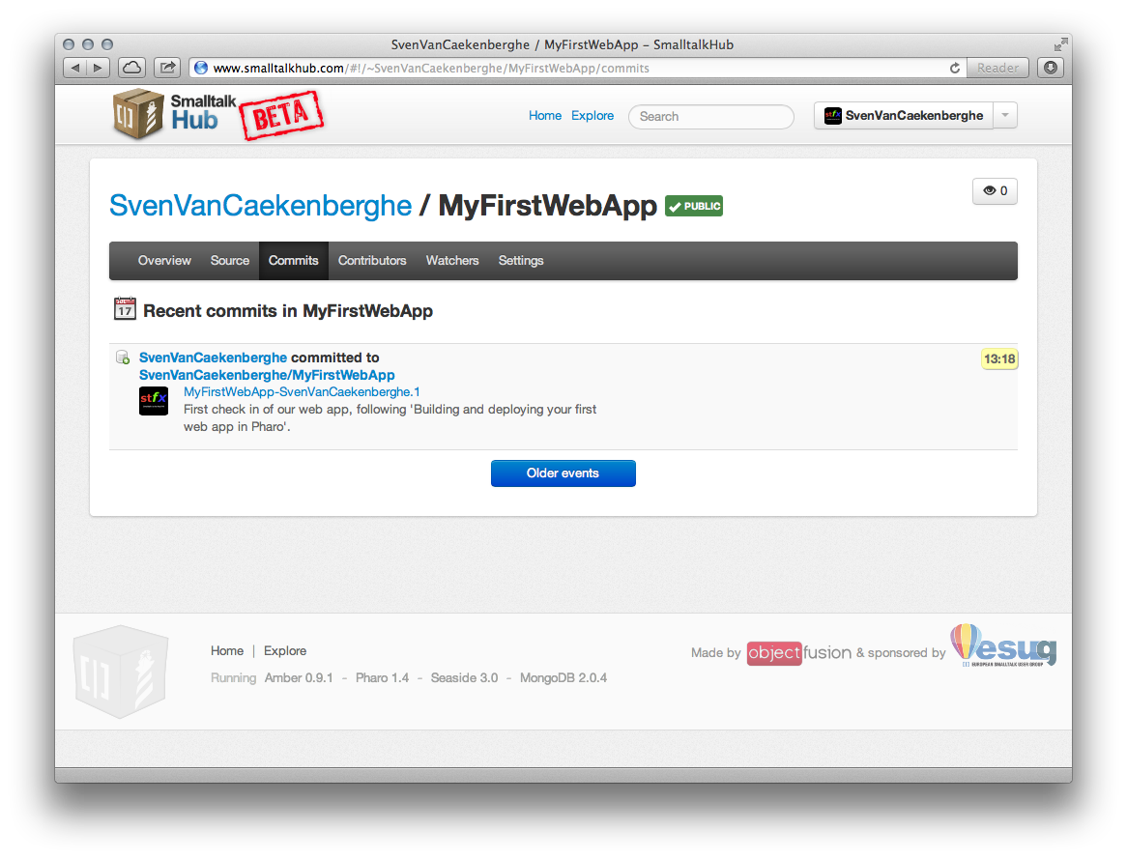
Task: Click the SvenVanCaekenberghe committer name link
Action: [213, 358]
